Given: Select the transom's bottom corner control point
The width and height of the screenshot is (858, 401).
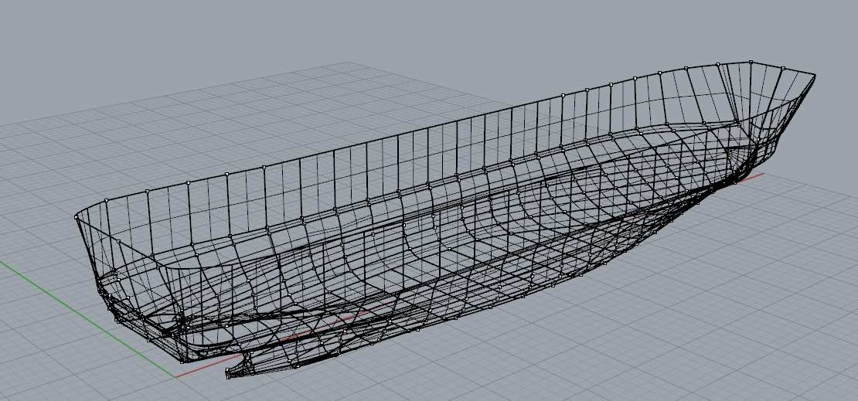Looking at the screenshot, I should click(182, 359).
